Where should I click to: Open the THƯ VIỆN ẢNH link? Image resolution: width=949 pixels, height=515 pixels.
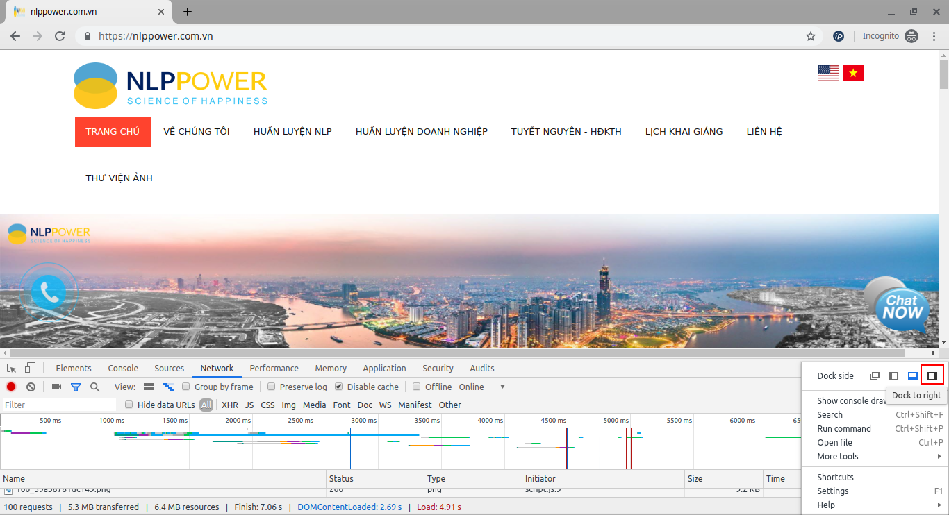(119, 178)
